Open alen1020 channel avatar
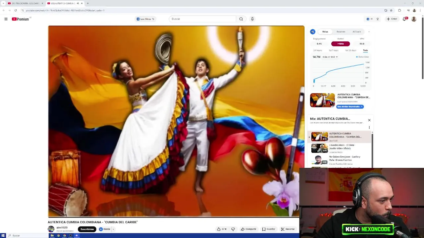 51,229
